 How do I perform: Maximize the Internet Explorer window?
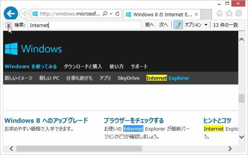pos(227,3)
